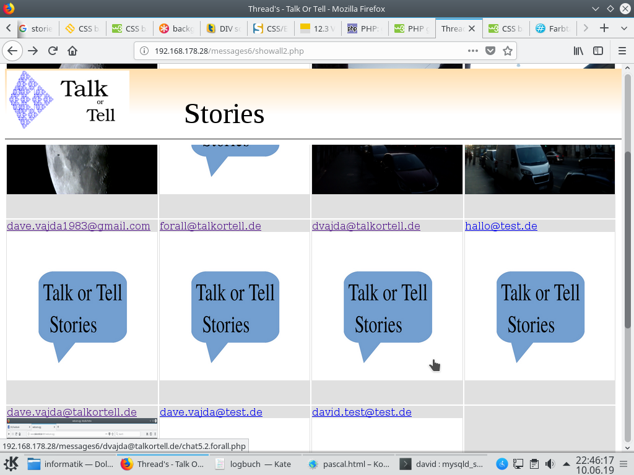Open the Firefox hamburger menu
This screenshot has height=475, width=634.
pyautogui.click(x=622, y=51)
